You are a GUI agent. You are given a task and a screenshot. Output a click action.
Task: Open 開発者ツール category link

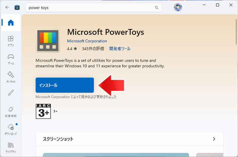[x=120, y=49]
